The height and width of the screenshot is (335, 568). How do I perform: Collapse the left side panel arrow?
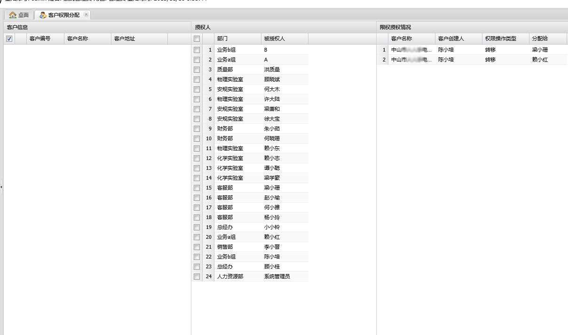[x=1, y=187]
